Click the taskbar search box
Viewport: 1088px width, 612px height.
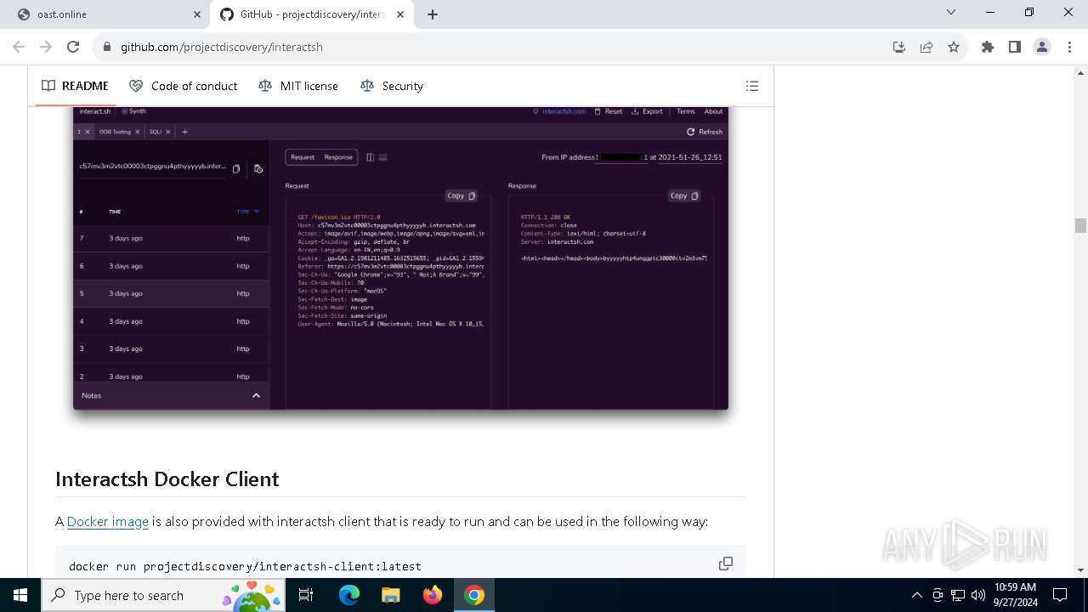(x=165, y=595)
